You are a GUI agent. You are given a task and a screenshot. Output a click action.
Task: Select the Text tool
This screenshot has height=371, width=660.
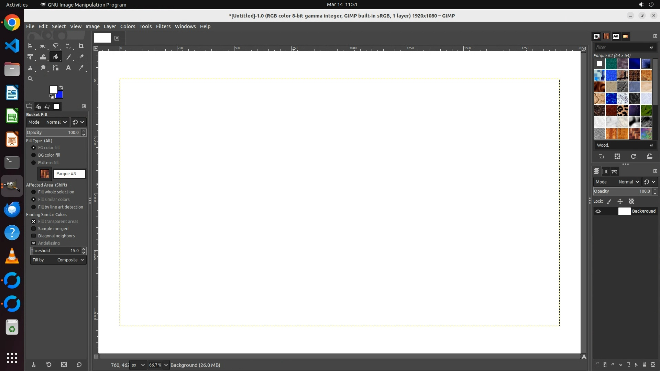coord(68,68)
